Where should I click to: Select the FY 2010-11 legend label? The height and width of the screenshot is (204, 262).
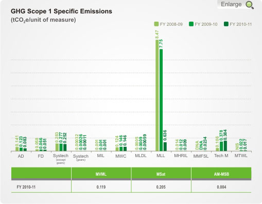[241, 24]
